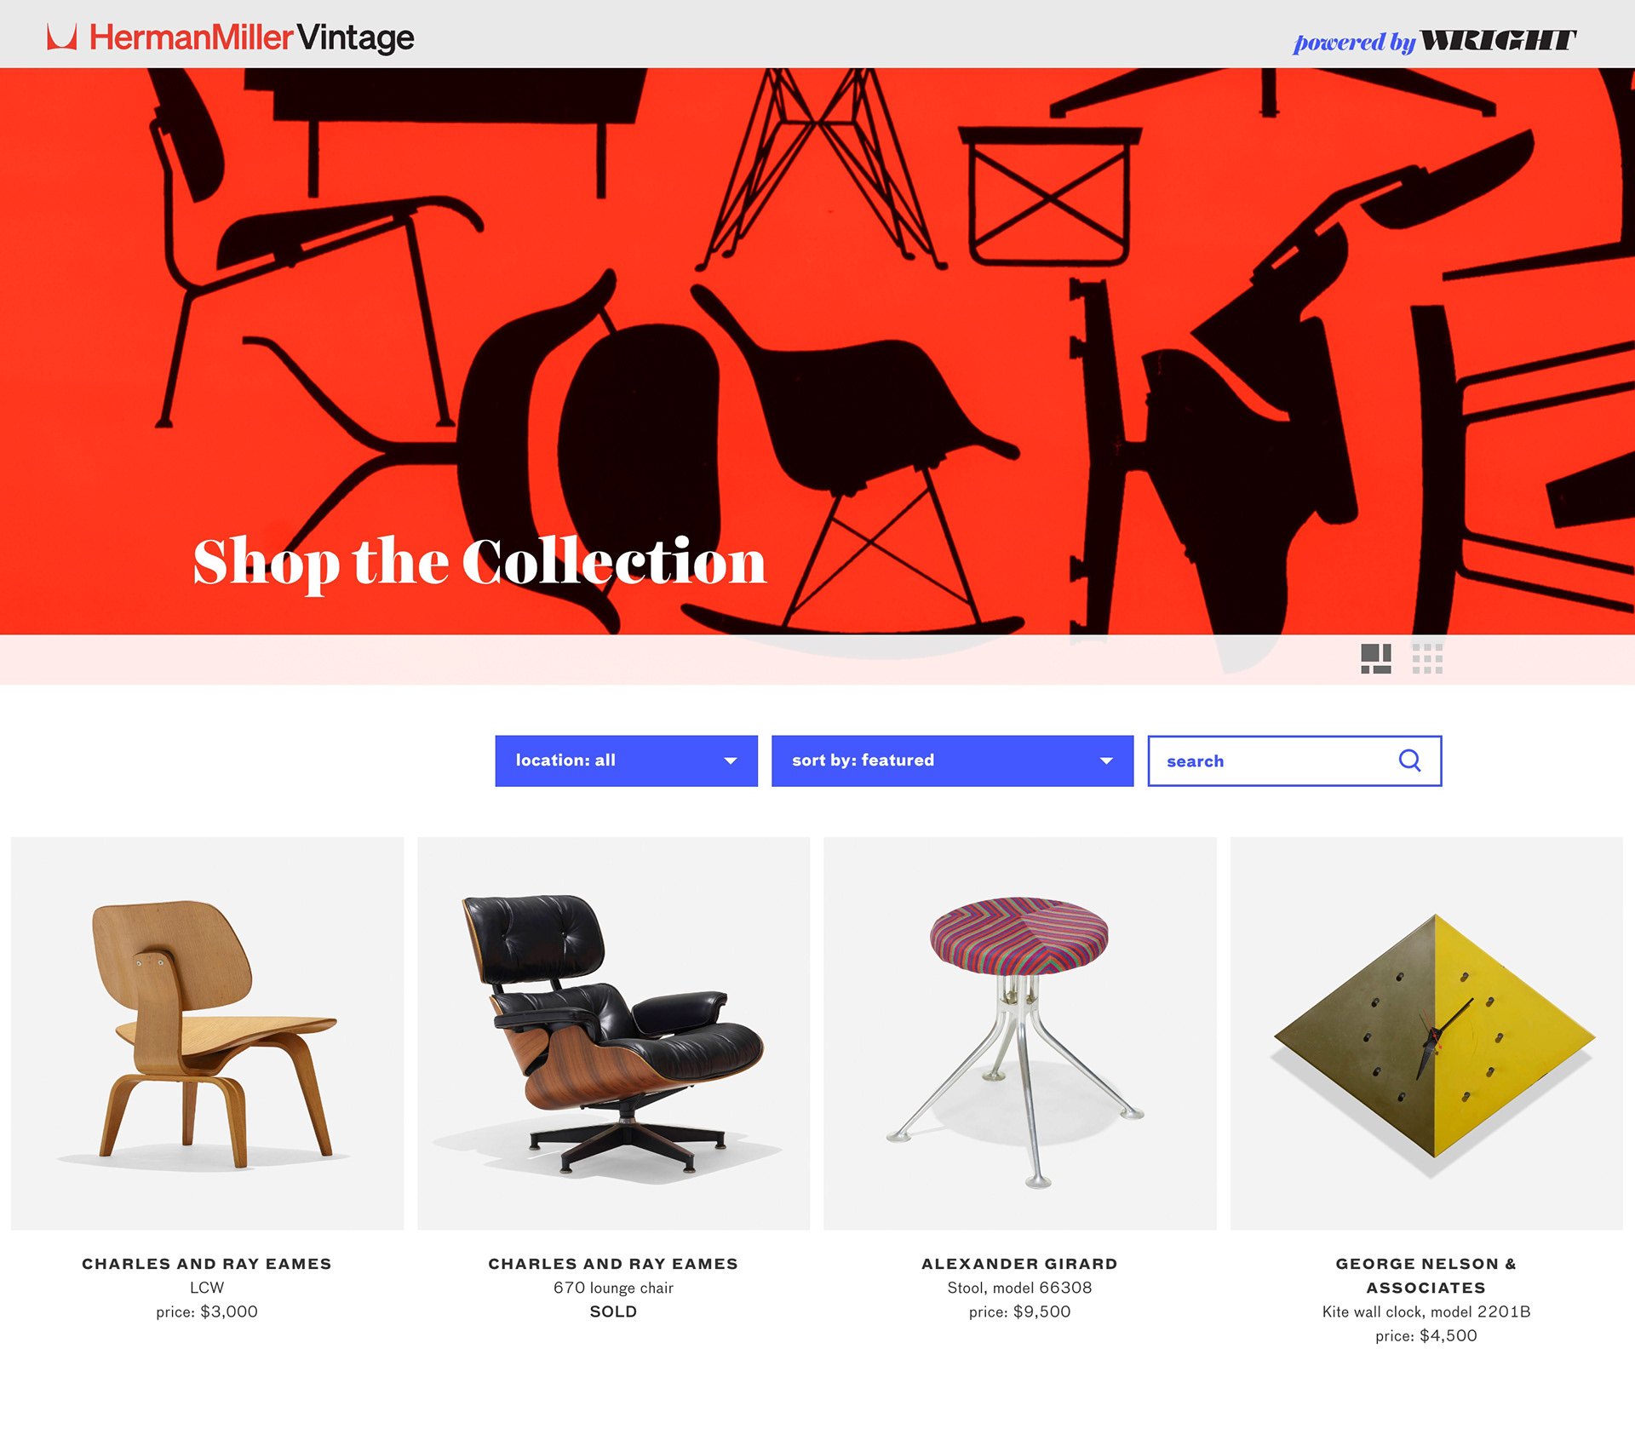Open the 670 lounge chair image
This screenshot has width=1635, height=1429.
(613, 1033)
